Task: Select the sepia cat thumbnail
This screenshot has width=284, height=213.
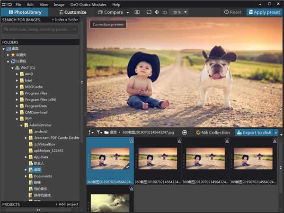Action: click(x=110, y=203)
